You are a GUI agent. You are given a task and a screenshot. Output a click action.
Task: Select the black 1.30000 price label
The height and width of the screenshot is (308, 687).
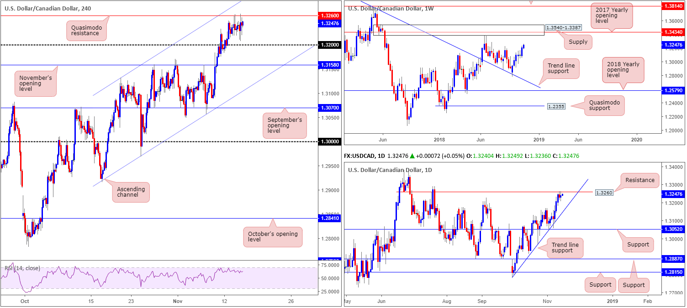(x=330, y=141)
